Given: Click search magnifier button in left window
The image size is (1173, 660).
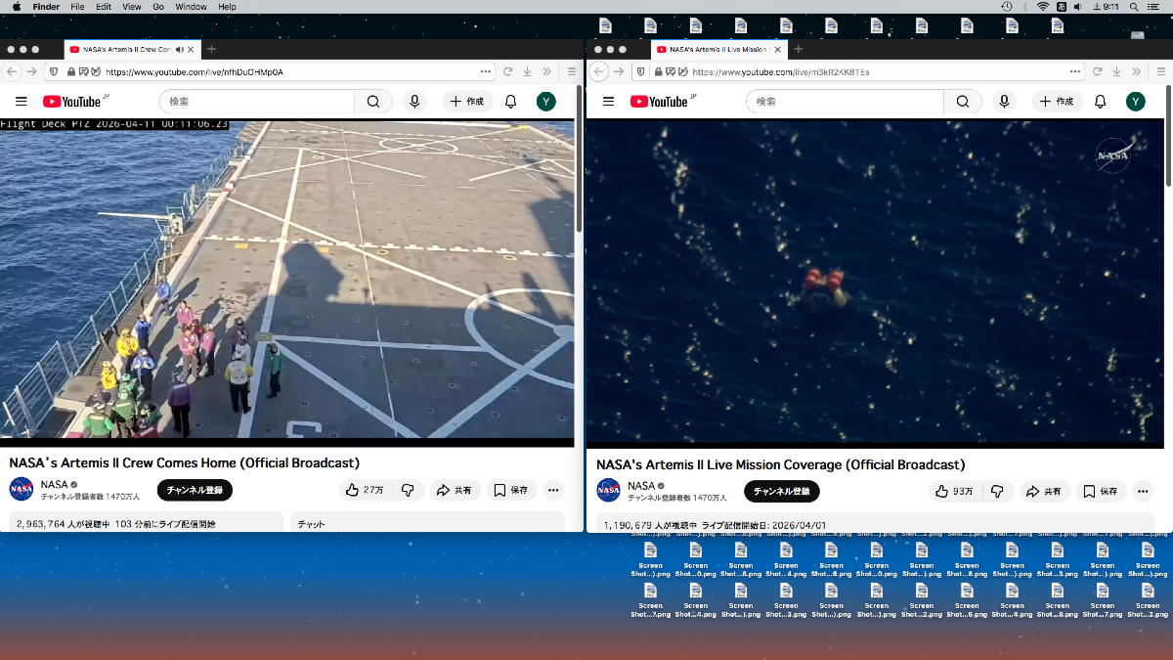Looking at the screenshot, I should [373, 102].
